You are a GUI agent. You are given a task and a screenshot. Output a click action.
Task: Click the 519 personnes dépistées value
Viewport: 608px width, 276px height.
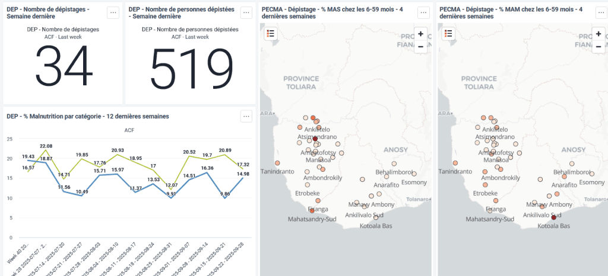[192, 66]
